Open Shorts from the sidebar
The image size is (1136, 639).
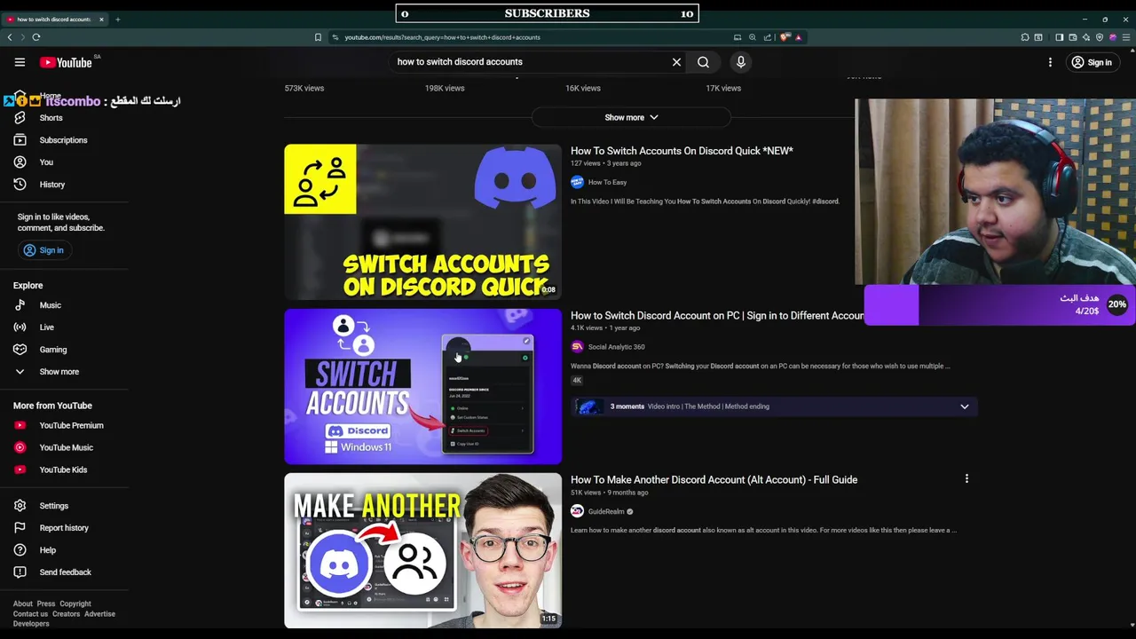click(x=51, y=118)
